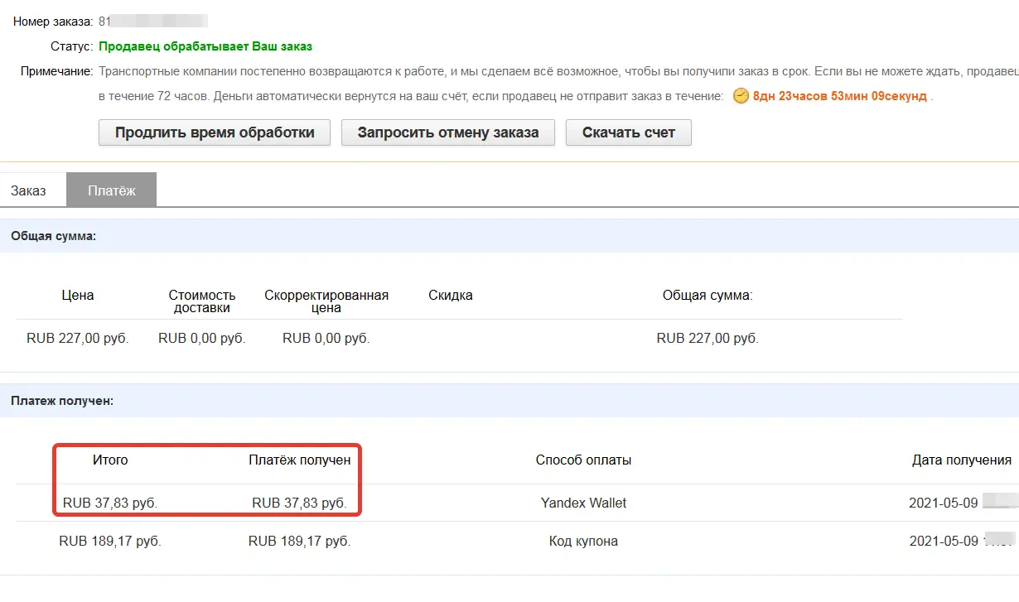Click the "Yandex Wallet" payment method
Screen dimensions: 1019x602
point(583,503)
